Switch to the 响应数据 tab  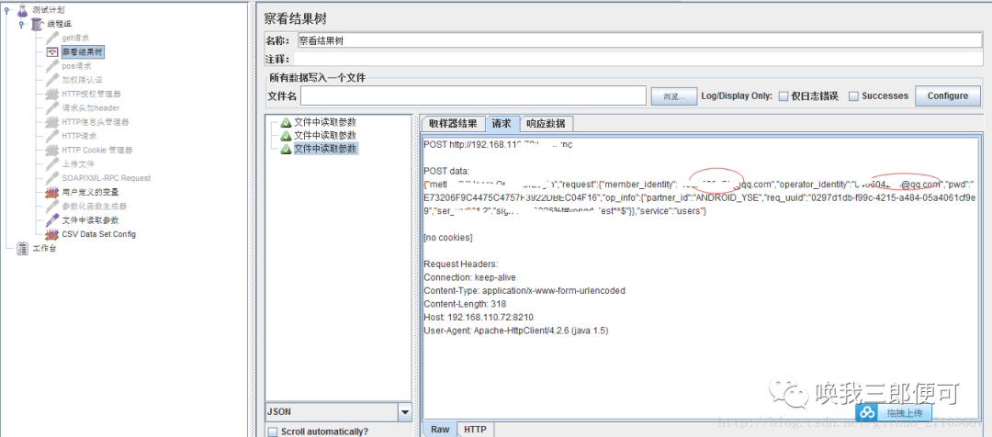click(x=546, y=123)
